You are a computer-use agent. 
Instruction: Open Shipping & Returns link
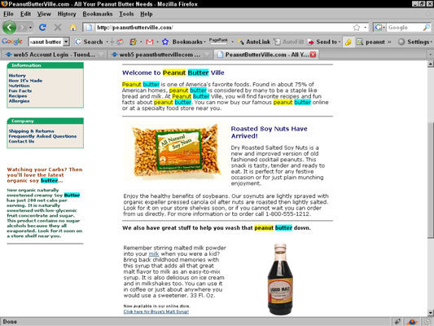31,131
